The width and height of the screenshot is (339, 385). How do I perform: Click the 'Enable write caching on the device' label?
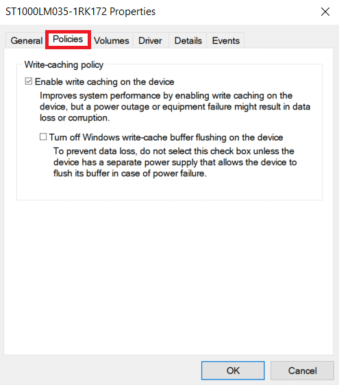point(105,82)
